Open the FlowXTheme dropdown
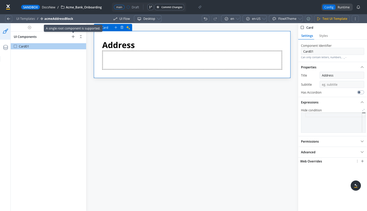 coord(286,19)
